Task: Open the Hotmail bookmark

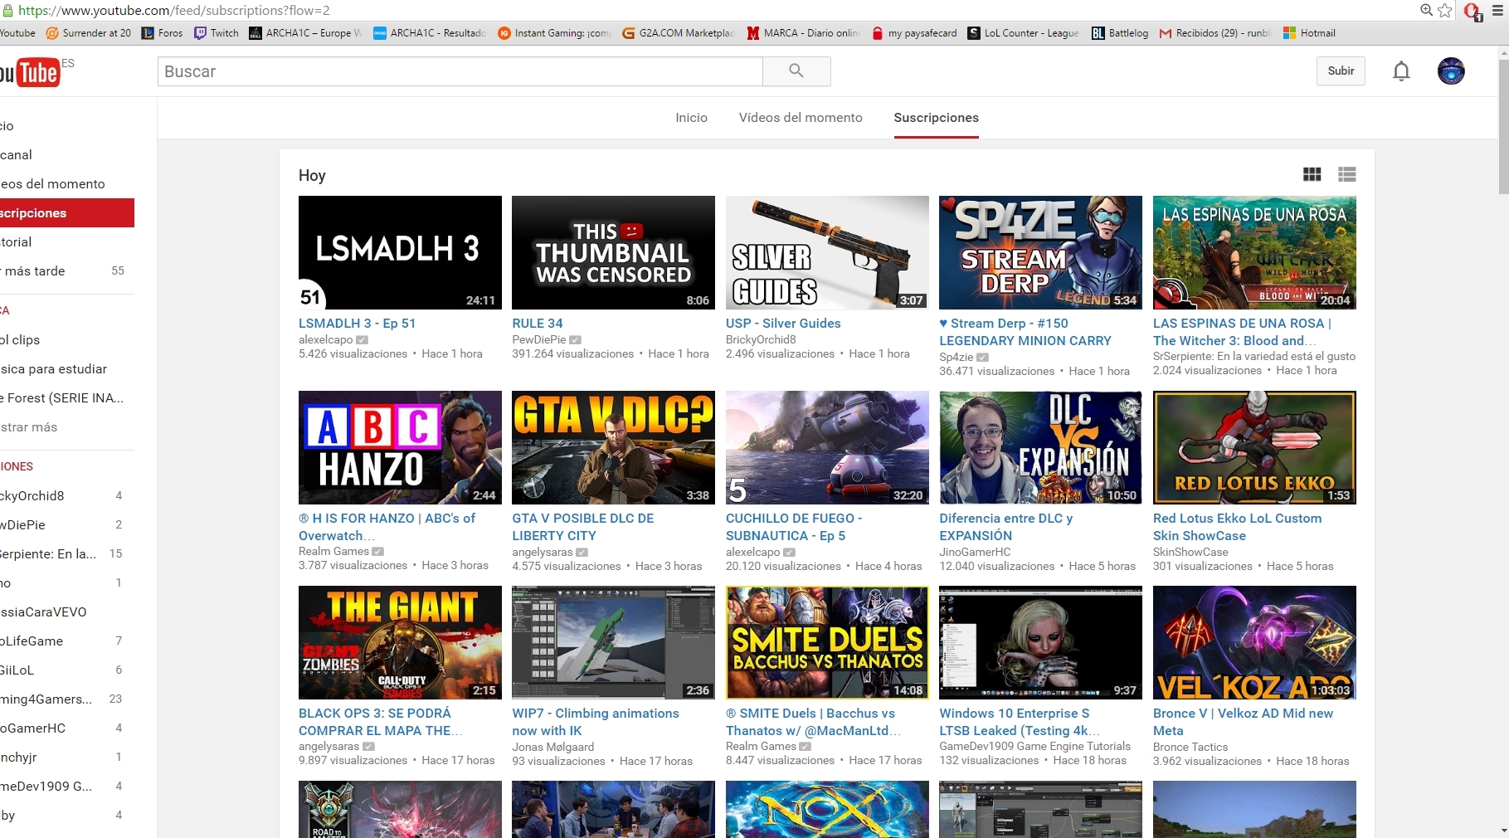Action: tap(1309, 33)
